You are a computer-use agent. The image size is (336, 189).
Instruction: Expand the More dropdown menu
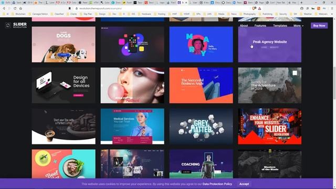[298, 26]
